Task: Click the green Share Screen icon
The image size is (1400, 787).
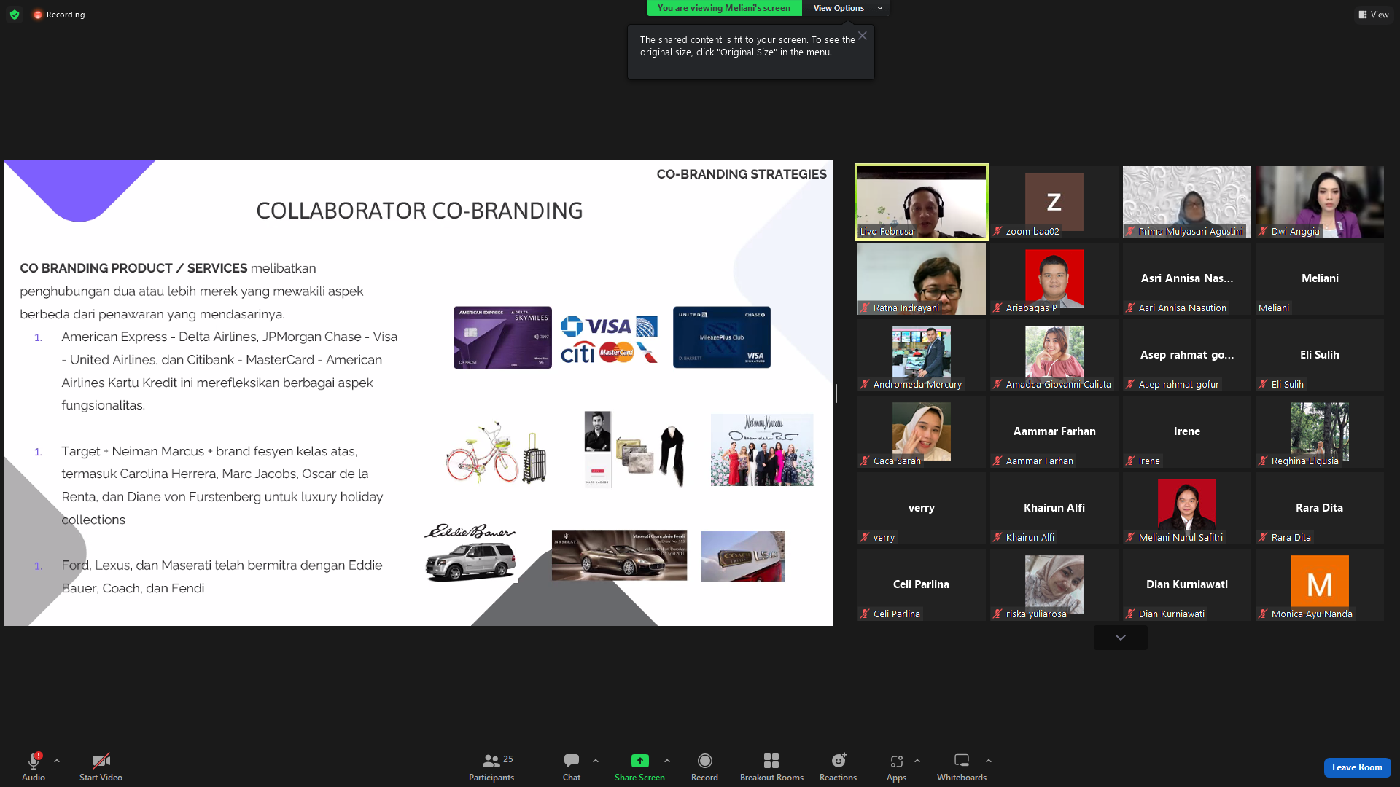Action: coord(639,761)
